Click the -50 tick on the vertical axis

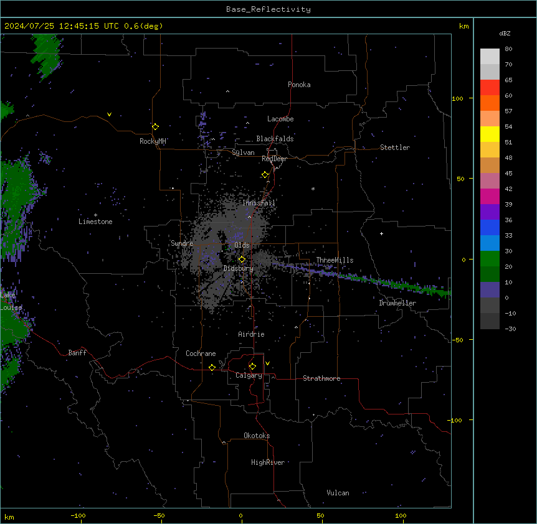pyautogui.click(x=457, y=340)
